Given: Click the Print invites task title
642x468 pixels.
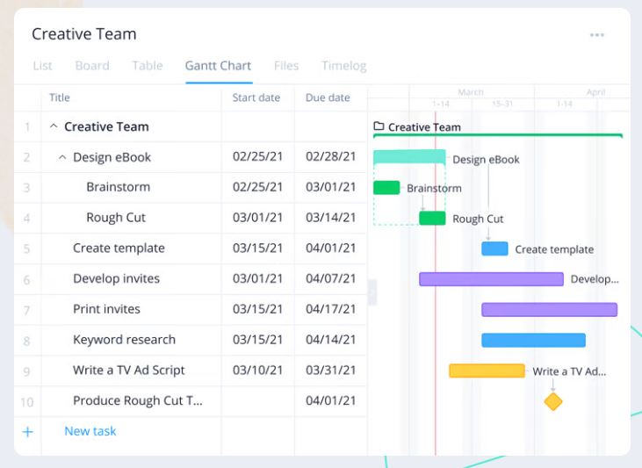Looking at the screenshot, I should click(106, 309).
